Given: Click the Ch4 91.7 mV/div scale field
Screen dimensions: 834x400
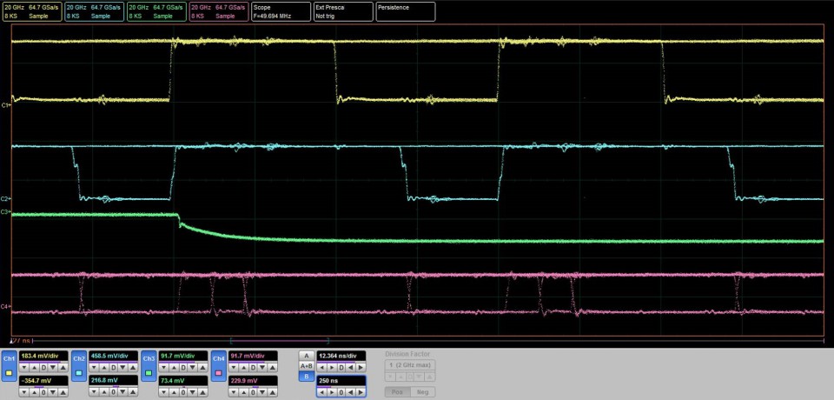Looking at the screenshot, I should coord(253,356).
